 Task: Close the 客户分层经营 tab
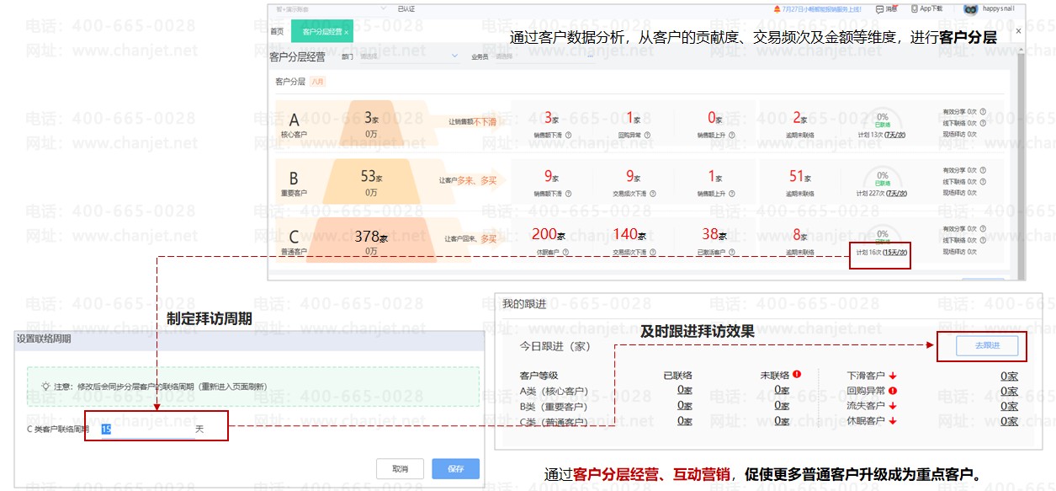click(x=347, y=32)
